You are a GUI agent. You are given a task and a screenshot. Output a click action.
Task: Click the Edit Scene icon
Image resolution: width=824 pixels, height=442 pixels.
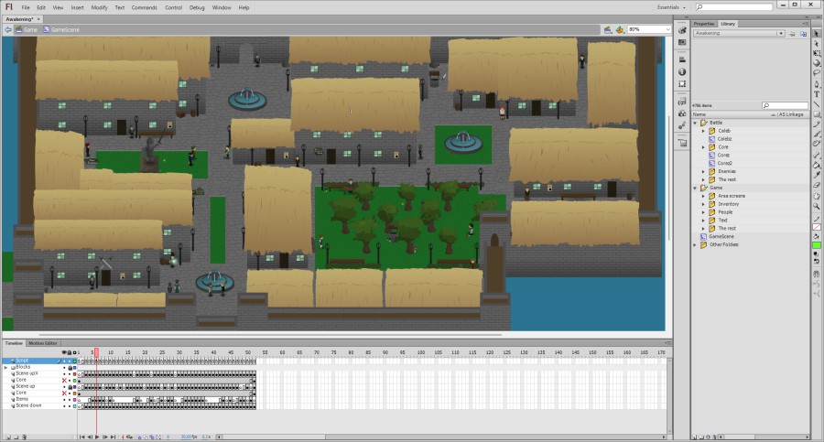pyautogui.click(x=606, y=29)
